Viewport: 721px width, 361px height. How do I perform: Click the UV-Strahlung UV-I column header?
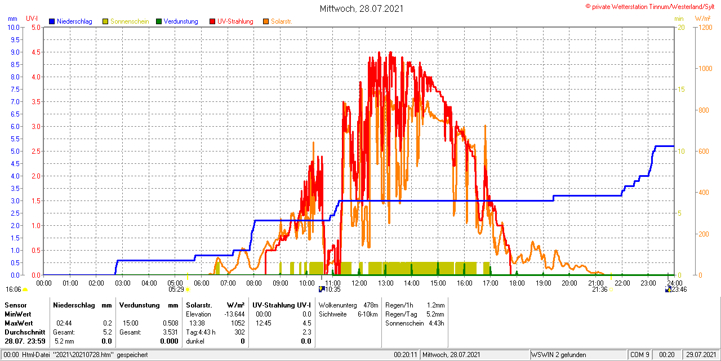click(x=282, y=305)
